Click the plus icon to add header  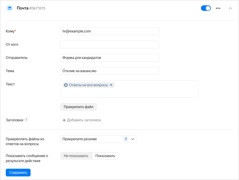point(64,120)
